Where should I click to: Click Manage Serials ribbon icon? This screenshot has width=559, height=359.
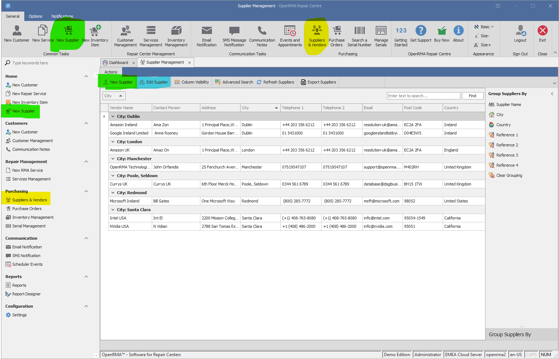(381, 35)
